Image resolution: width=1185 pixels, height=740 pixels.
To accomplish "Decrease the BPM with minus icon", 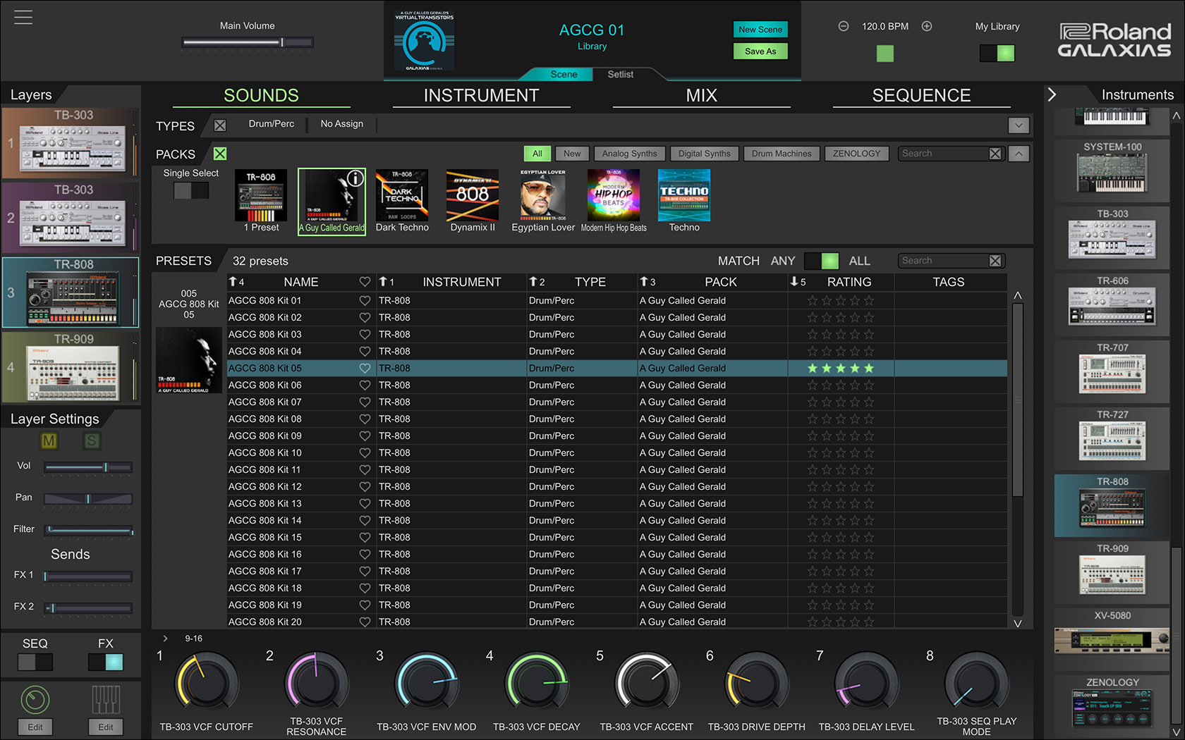I will (843, 26).
